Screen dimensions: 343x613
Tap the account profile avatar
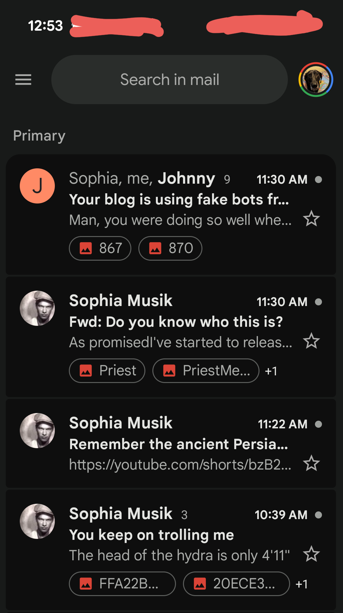tap(316, 80)
